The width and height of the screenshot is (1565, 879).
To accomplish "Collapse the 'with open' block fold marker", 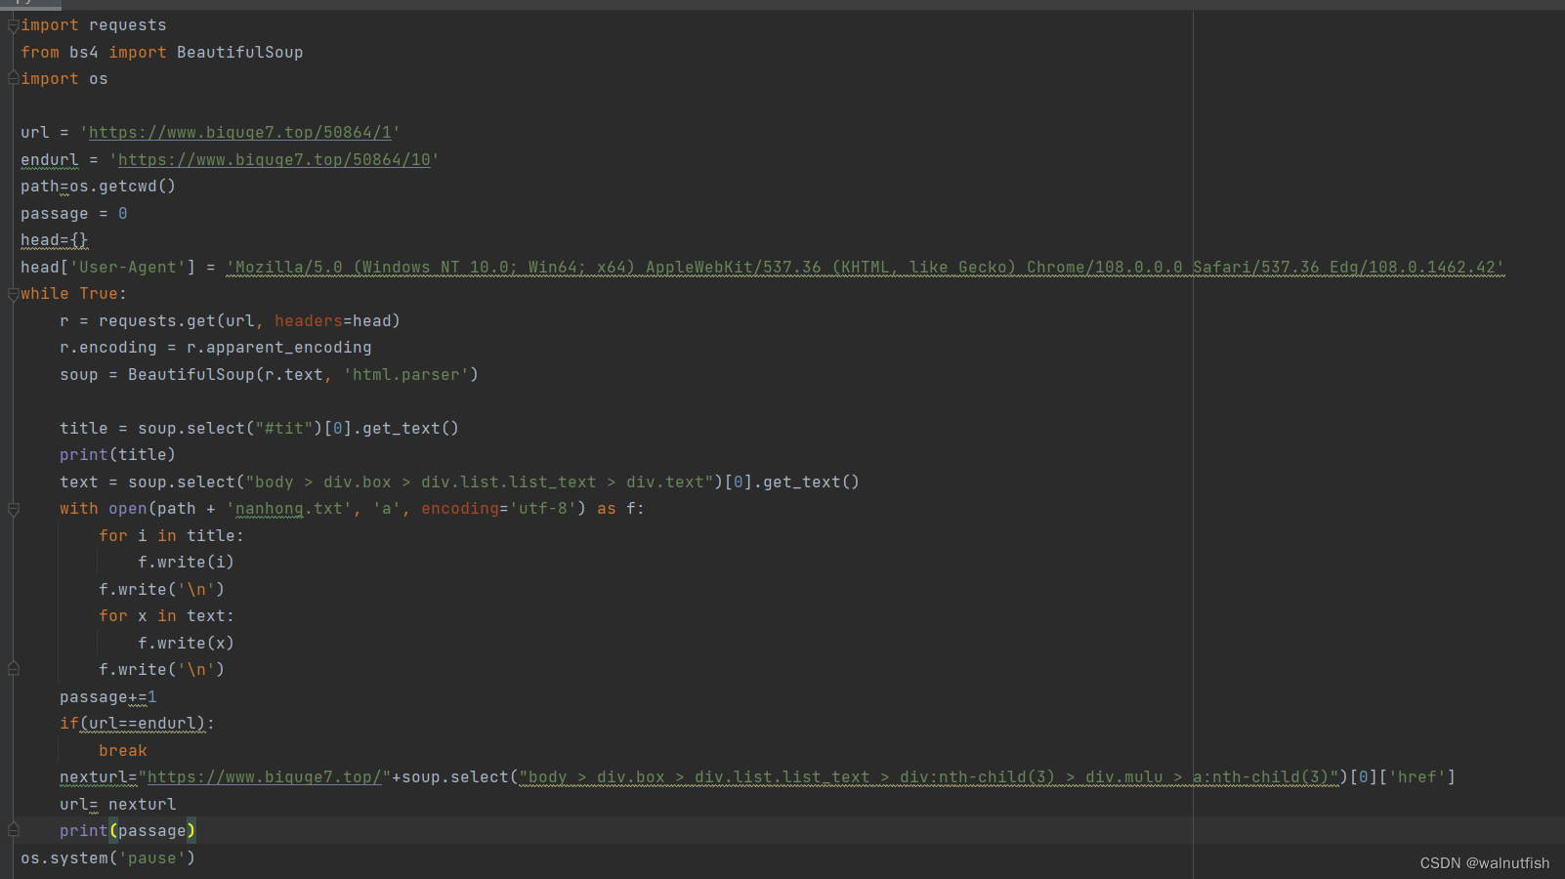I will tap(14, 509).
